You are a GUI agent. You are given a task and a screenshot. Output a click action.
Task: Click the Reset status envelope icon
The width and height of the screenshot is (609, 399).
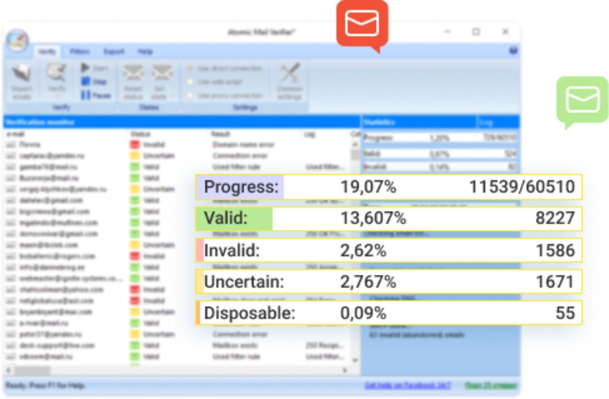point(133,75)
